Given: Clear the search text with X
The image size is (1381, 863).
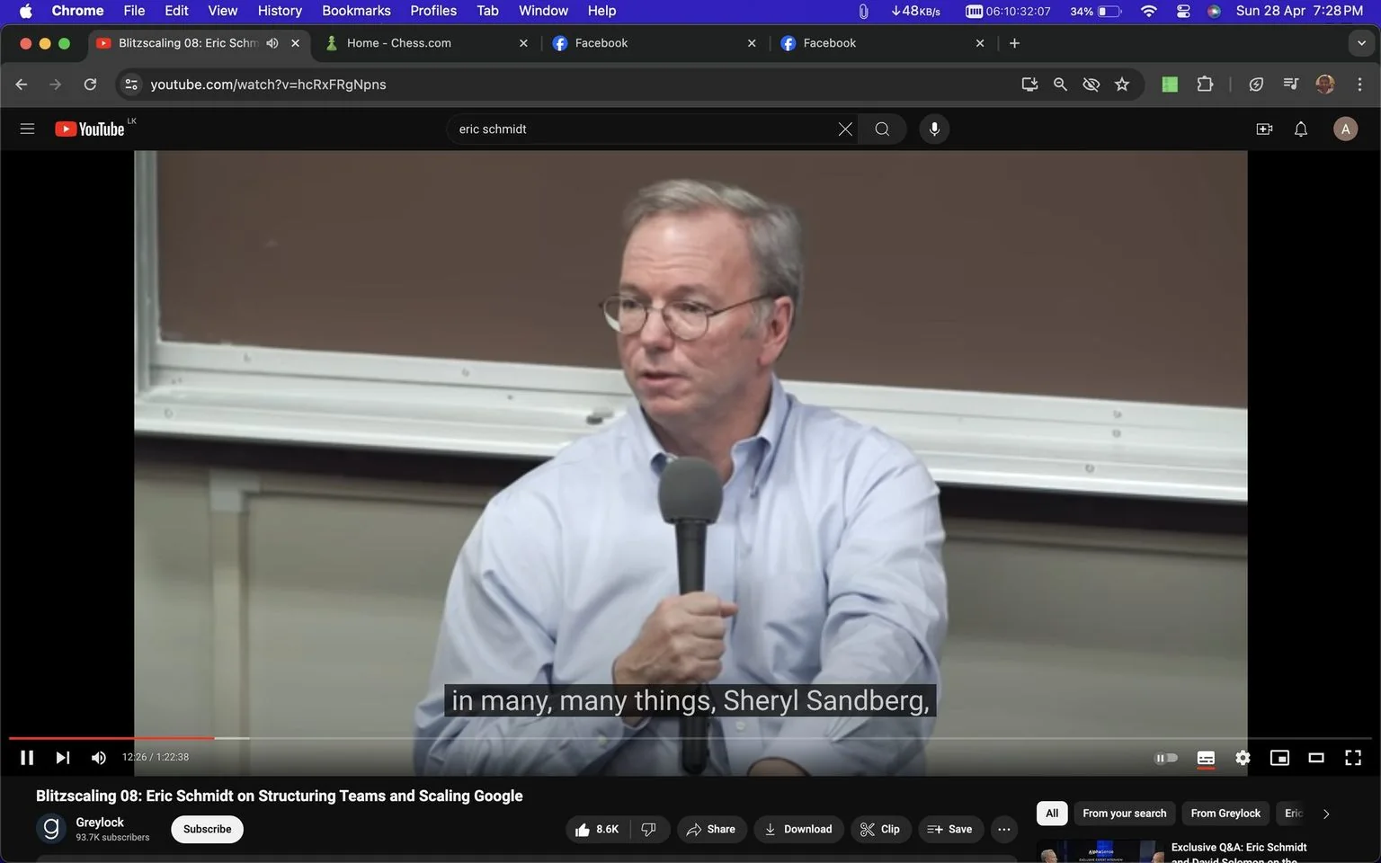Looking at the screenshot, I should [x=845, y=129].
